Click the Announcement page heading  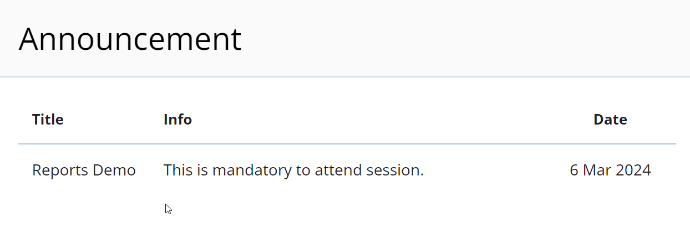coord(130,39)
